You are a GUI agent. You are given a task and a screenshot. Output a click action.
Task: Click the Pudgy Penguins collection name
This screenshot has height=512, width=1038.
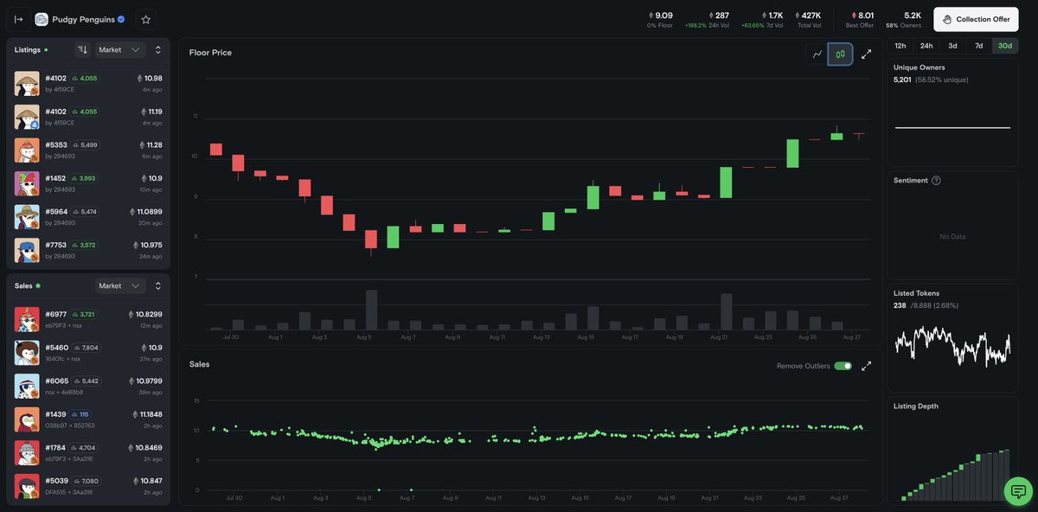pyautogui.click(x=83, y=19)
